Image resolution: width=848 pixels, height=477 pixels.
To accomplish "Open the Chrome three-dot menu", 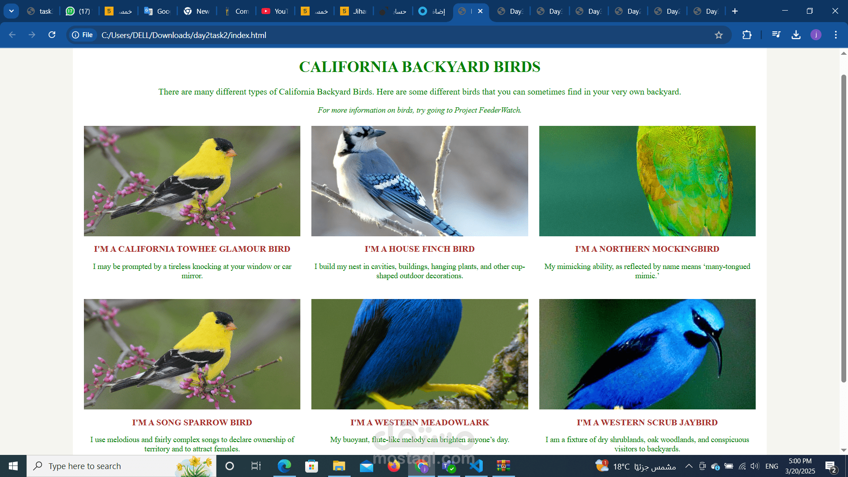I will pyautogui.click(x=836, y=35).
